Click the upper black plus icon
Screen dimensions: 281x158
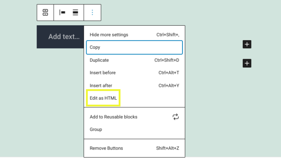click(x=247, y=44)
